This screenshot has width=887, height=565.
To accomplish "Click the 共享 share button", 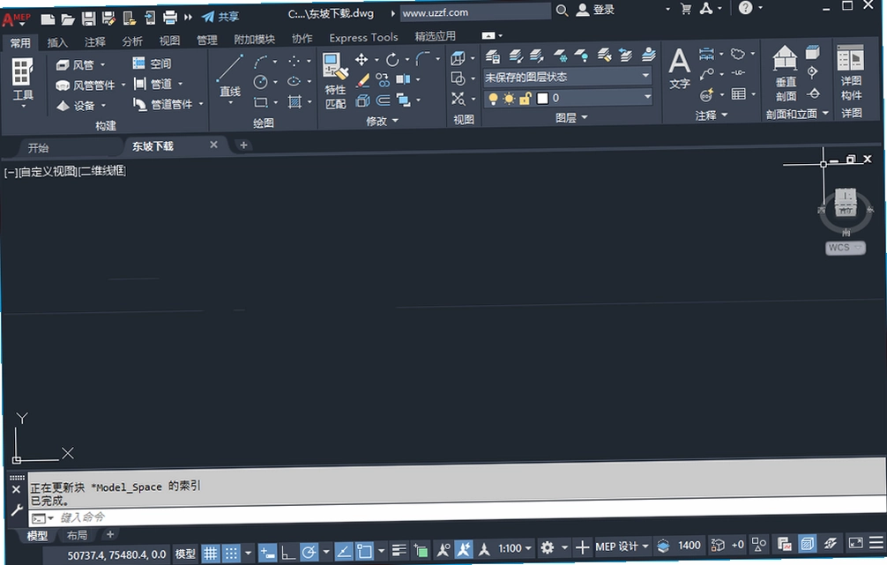I will coord(220,17).
